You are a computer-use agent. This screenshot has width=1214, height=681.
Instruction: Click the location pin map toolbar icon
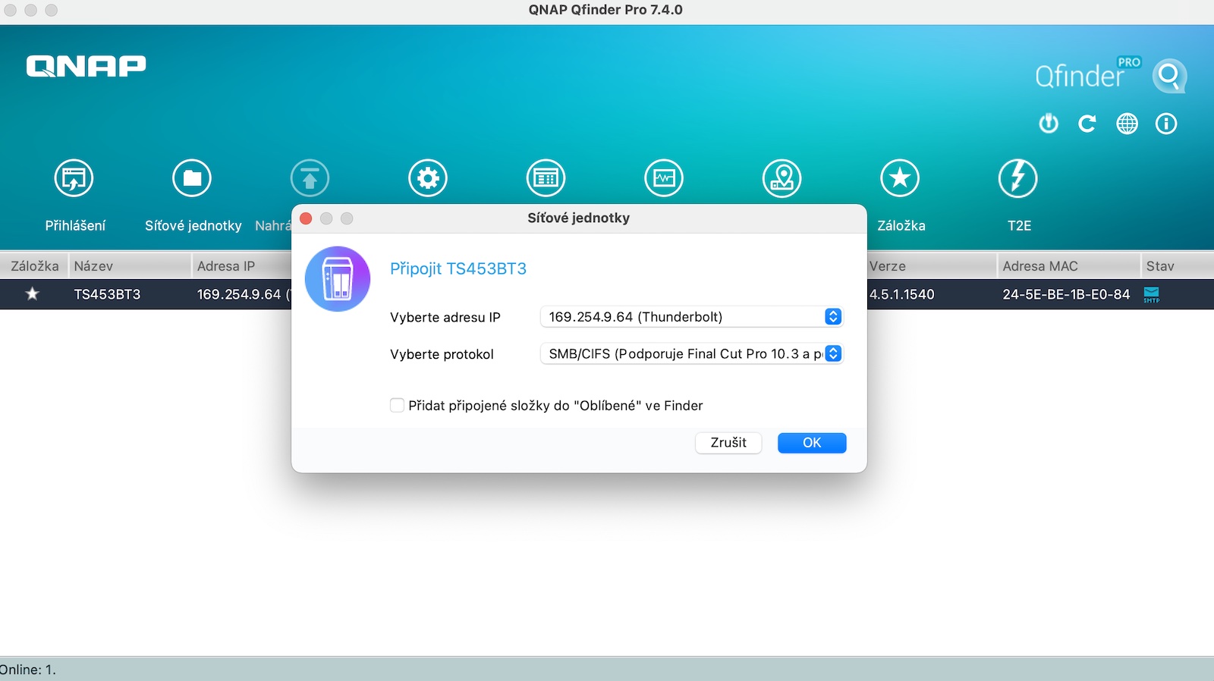[x=782, y=178]
